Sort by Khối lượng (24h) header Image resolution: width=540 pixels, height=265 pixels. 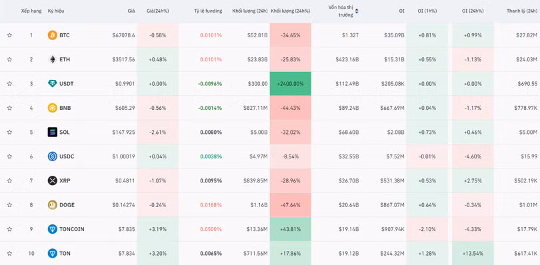(x=250, y=11)
